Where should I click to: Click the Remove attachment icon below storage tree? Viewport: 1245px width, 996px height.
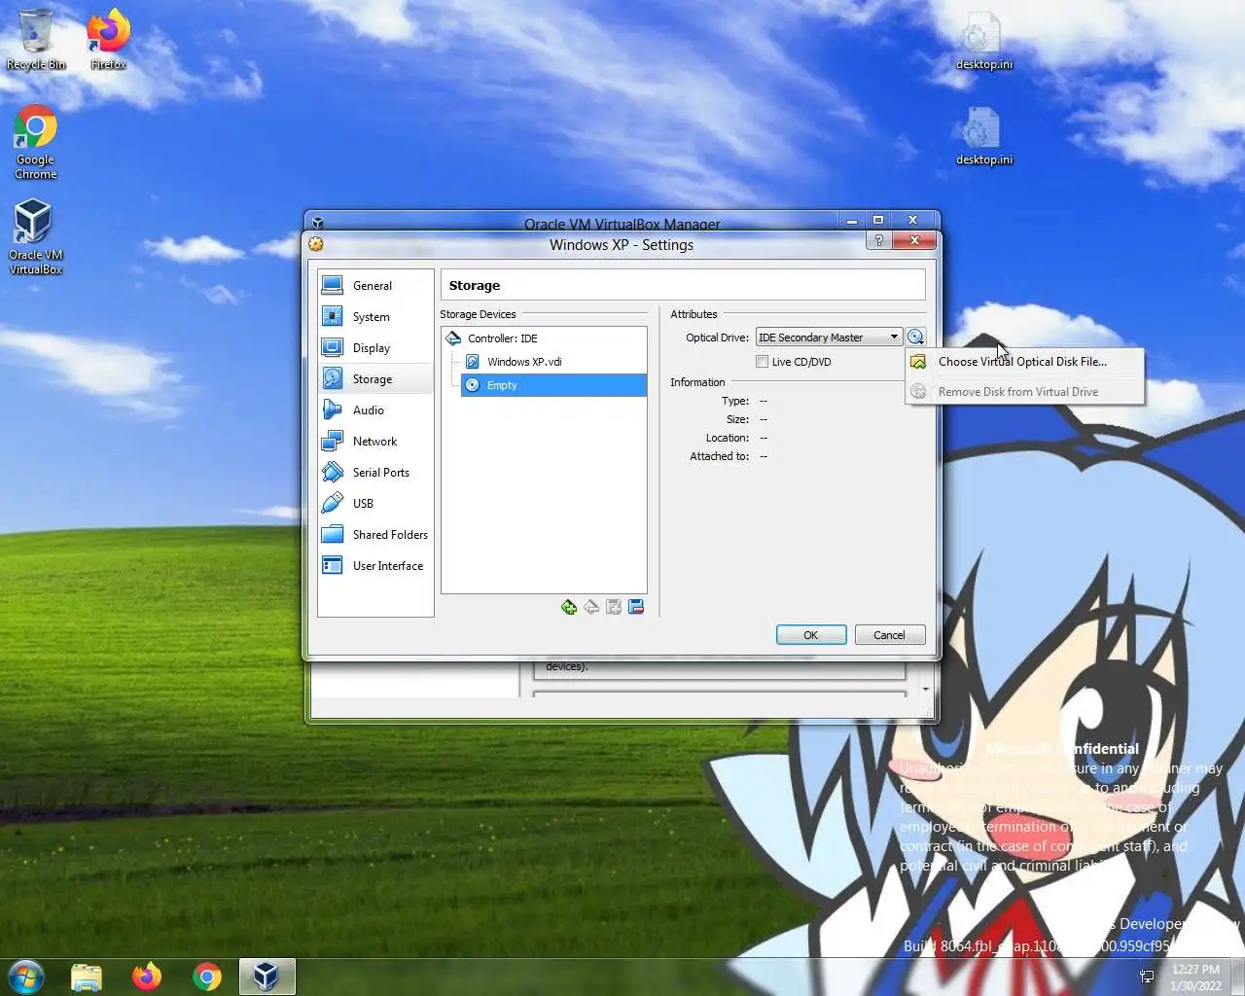(636, 607)
